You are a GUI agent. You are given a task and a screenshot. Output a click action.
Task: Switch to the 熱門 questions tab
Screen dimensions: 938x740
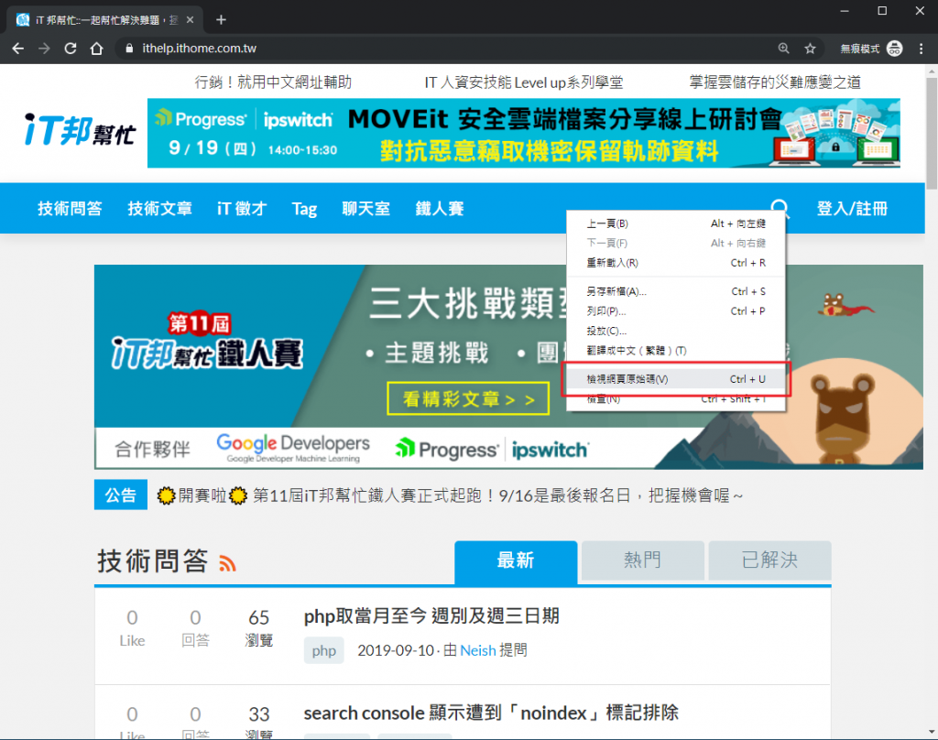point(642,560)
